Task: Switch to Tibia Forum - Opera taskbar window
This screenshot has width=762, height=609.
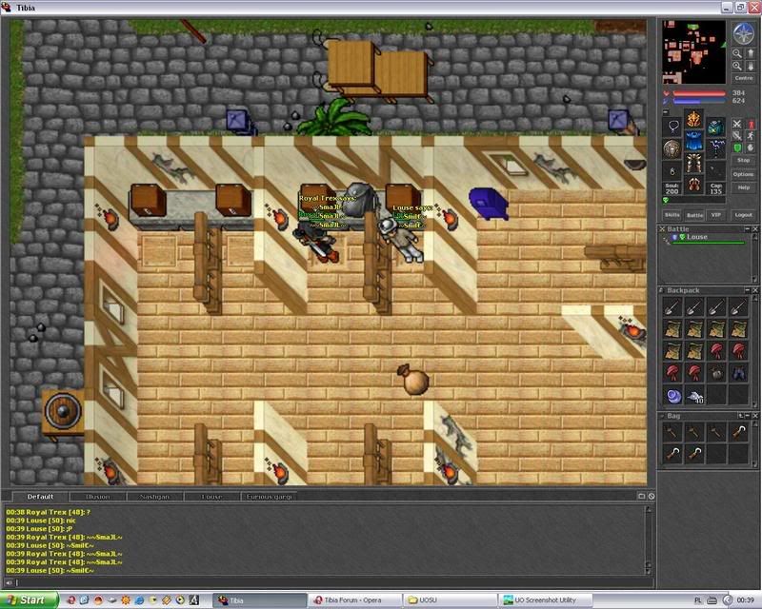Action: click(x=353, y=600)
